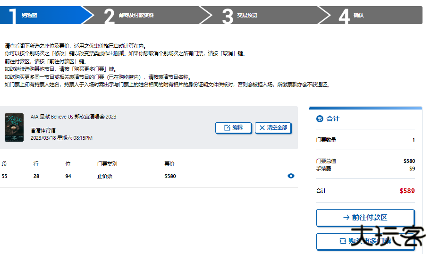Open the AIA 呈献 Believe Us event title
431x254 pixels.
[73, 117]
